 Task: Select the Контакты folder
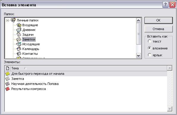point(30,54)
